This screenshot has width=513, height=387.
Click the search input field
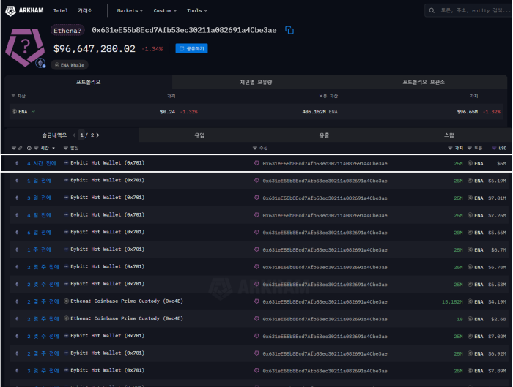(x=473, y=11)
